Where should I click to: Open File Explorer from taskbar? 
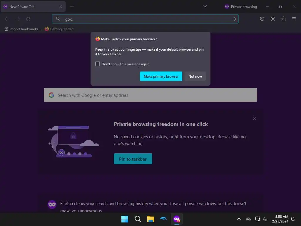tap(151, 219)
